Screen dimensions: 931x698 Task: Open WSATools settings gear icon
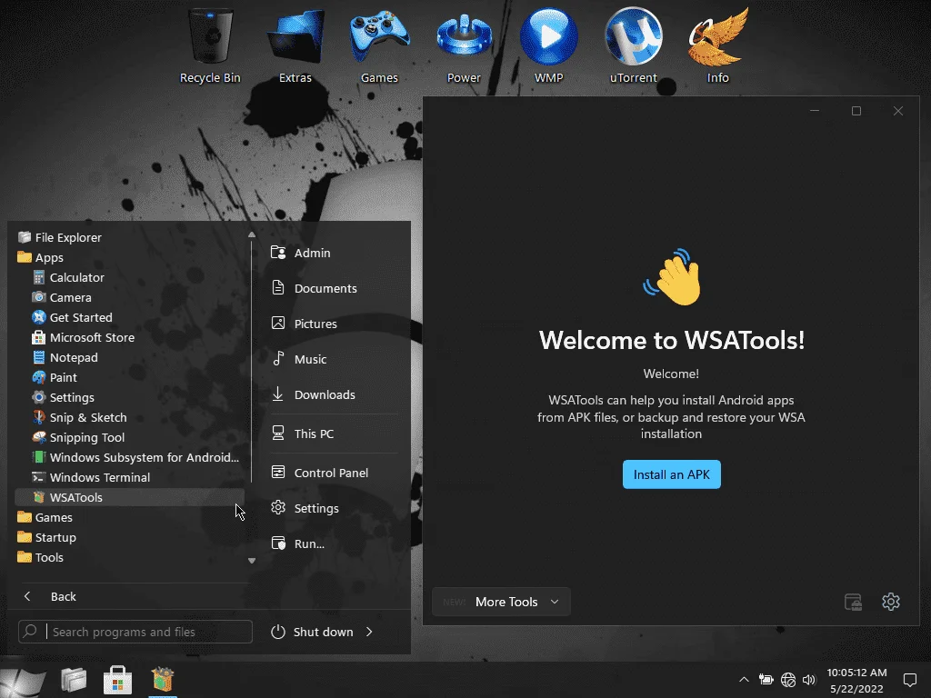tap(891, 602)
